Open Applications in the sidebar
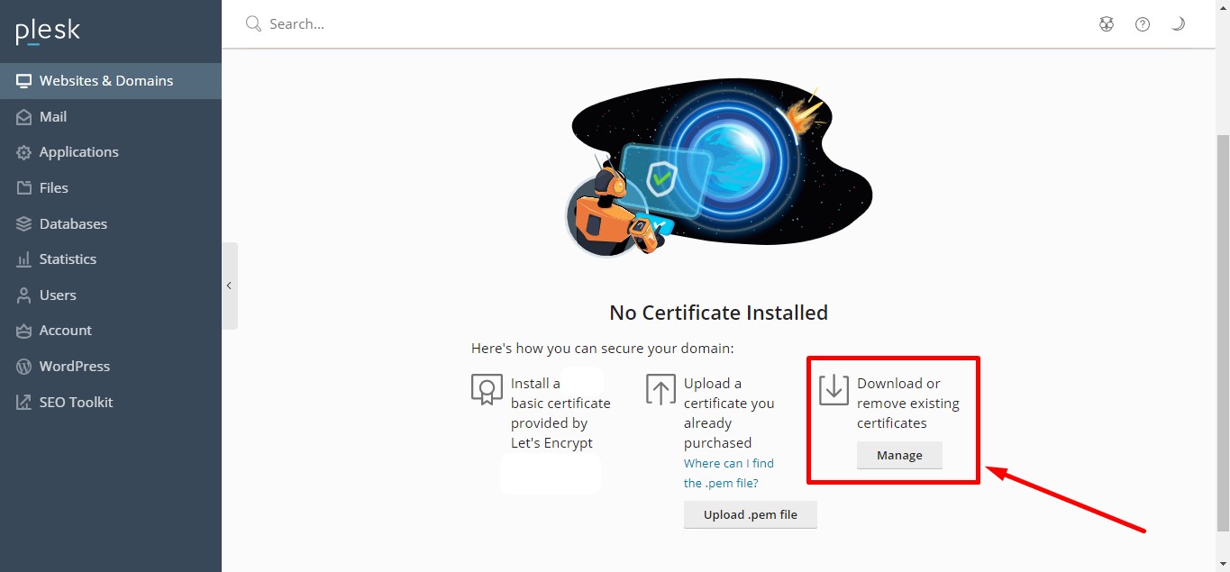Screen dimensions: 1230x572 point(111,152)
